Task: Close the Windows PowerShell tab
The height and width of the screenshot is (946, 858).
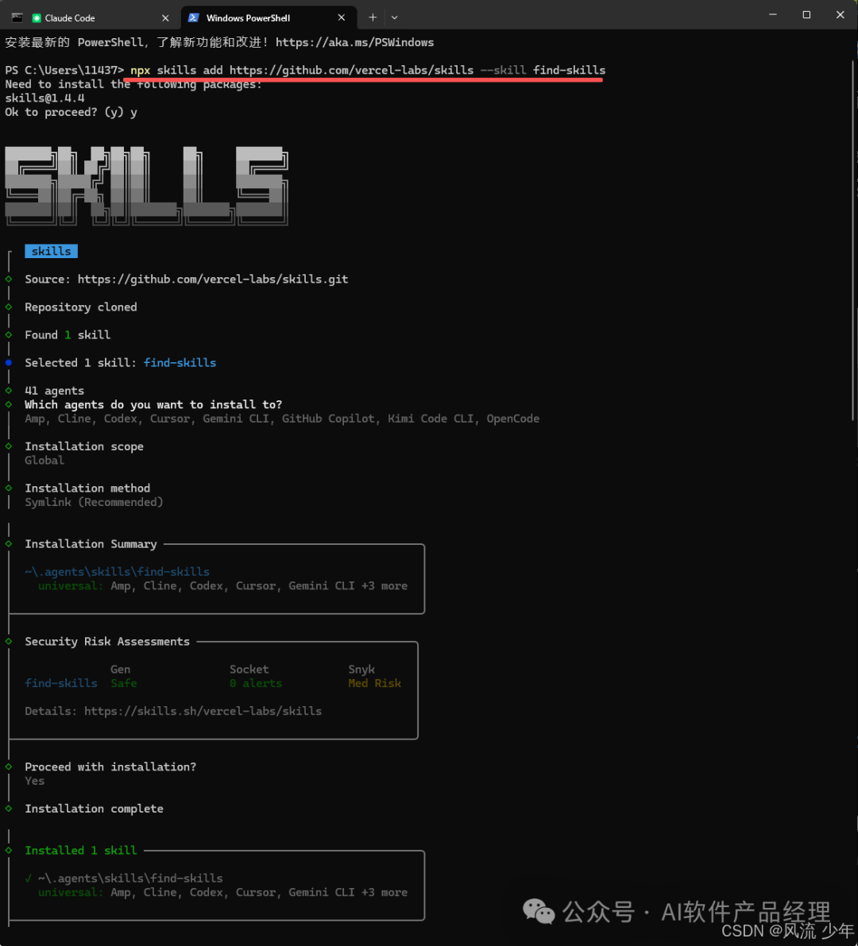Action: pos(341,17)
